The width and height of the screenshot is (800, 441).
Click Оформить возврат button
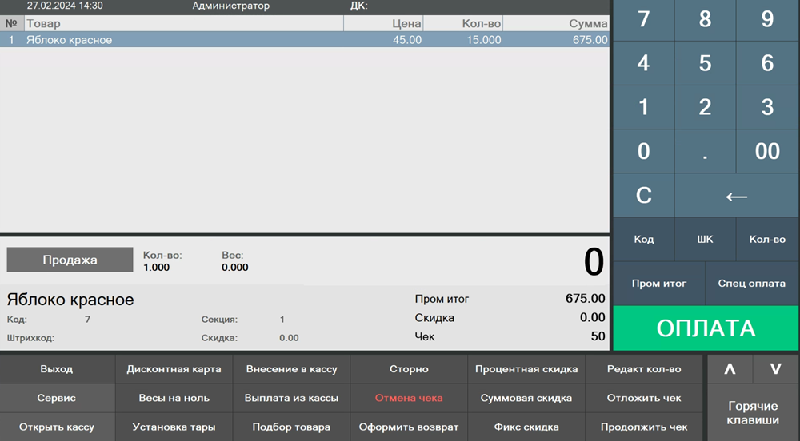[409, 427]
